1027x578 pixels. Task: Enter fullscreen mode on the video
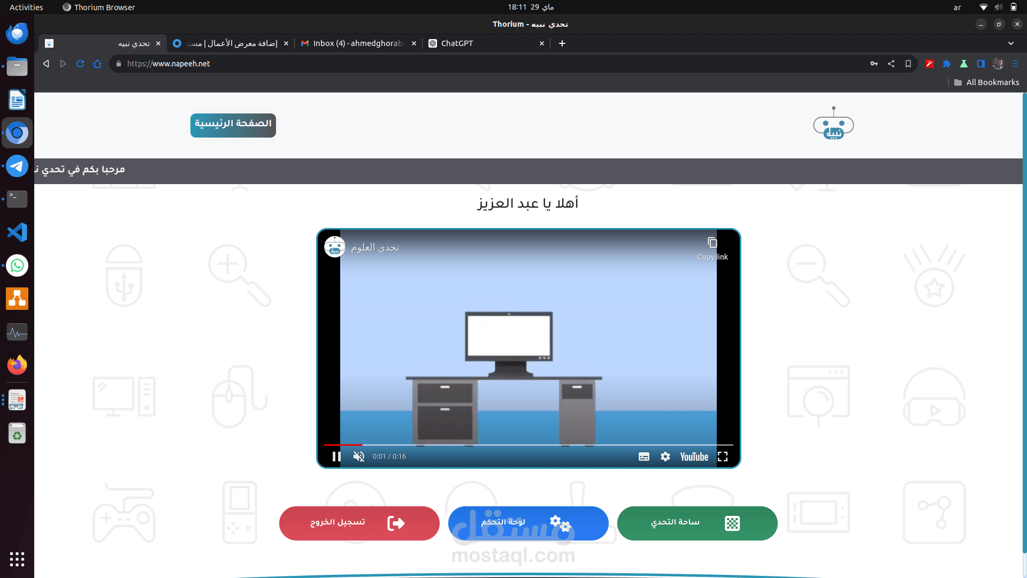(723, 457)
